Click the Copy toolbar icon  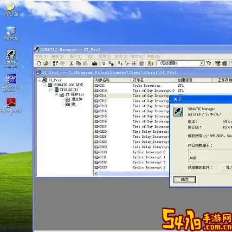point(78,63)
